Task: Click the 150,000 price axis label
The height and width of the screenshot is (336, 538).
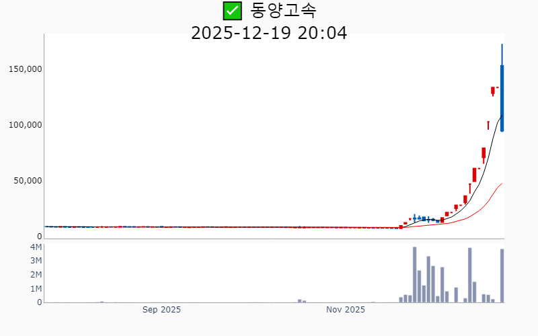Action: click(26, 69)
